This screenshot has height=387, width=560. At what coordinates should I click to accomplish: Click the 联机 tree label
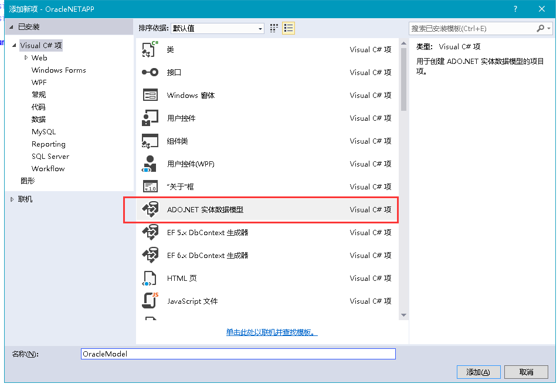point(25,199)
